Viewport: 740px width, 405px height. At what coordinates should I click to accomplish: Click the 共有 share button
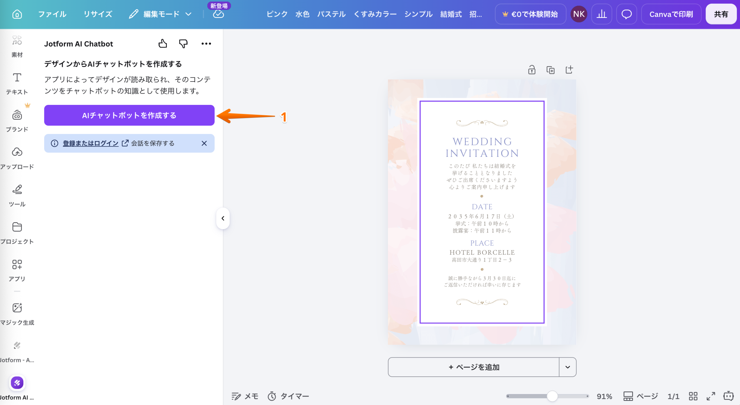click(721, 14)
